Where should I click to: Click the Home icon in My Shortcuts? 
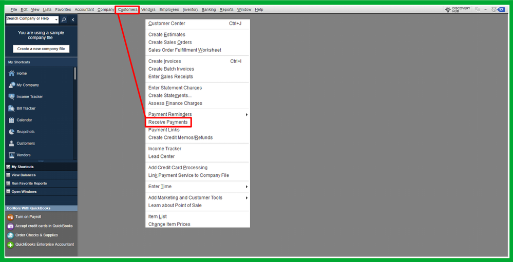tap(11, 73)
